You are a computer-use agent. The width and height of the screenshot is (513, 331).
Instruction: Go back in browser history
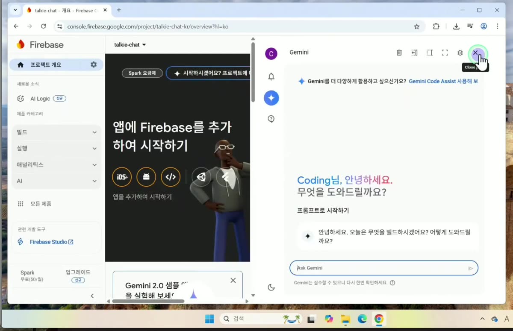(16, 26)
